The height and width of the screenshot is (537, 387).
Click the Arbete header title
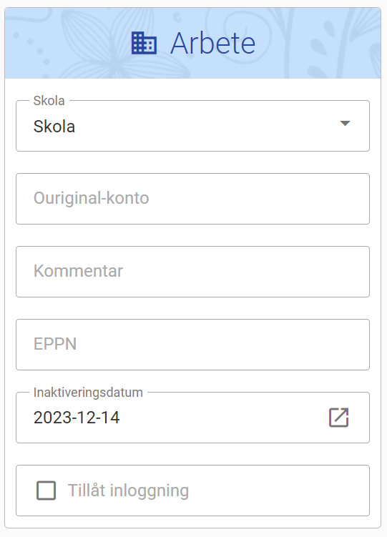(x=212, y=43)
